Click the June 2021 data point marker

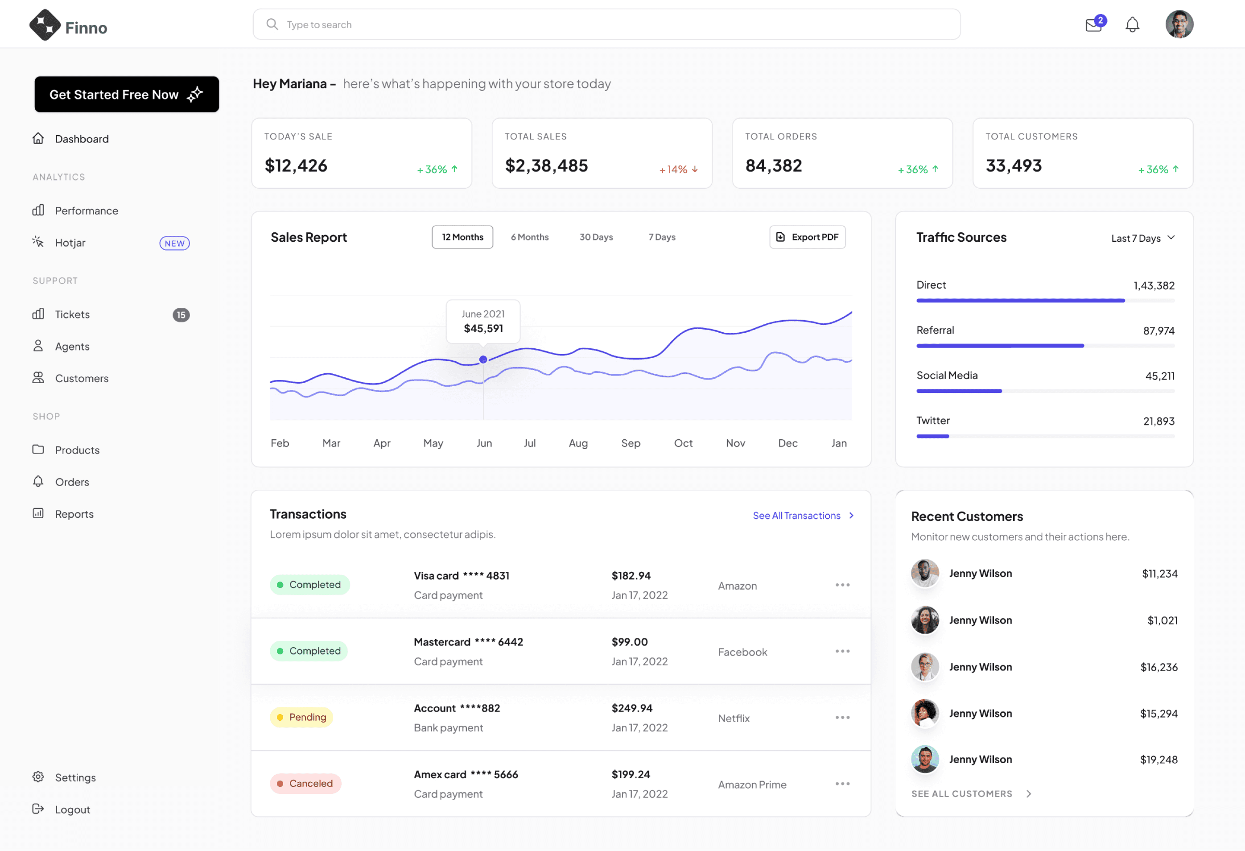[483, 359]
